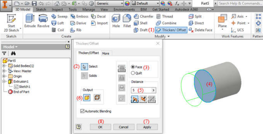The width and height of the screenshot is (263, 134).
Task: Expand the Solid Bodies(1) tree node
Action: pyautogui.click(x=4, y=66)
